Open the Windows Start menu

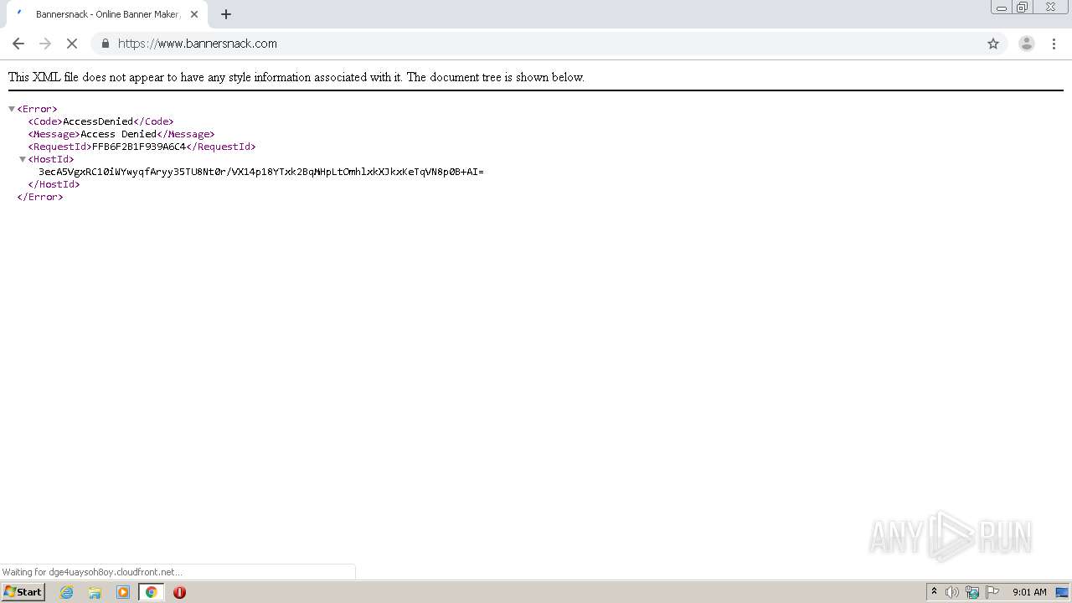[x=23, y=592]
